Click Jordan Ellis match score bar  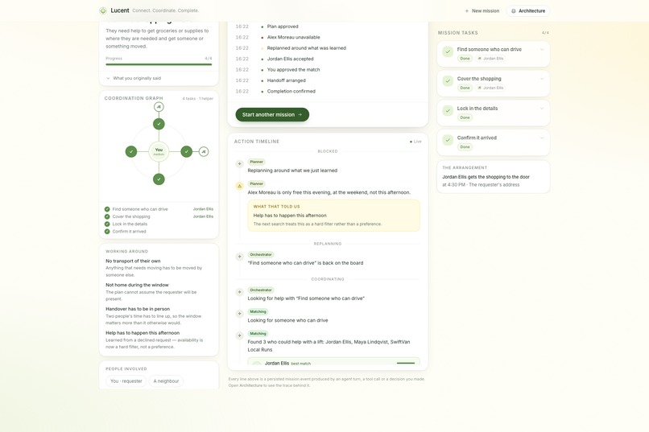click(406, 363)
